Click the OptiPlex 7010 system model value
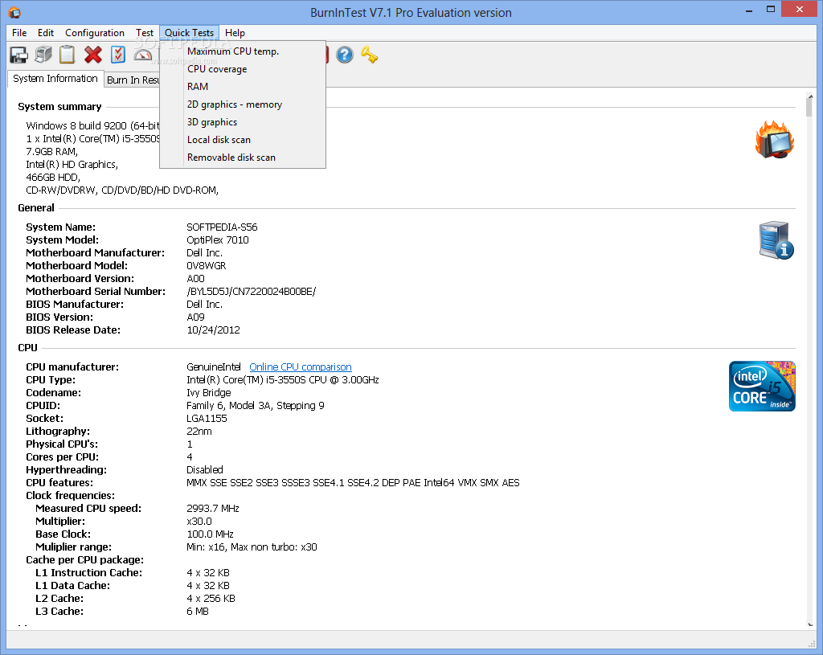Image resolution: width=823 pixels, height=655 pixels. (x=217, y=239)
